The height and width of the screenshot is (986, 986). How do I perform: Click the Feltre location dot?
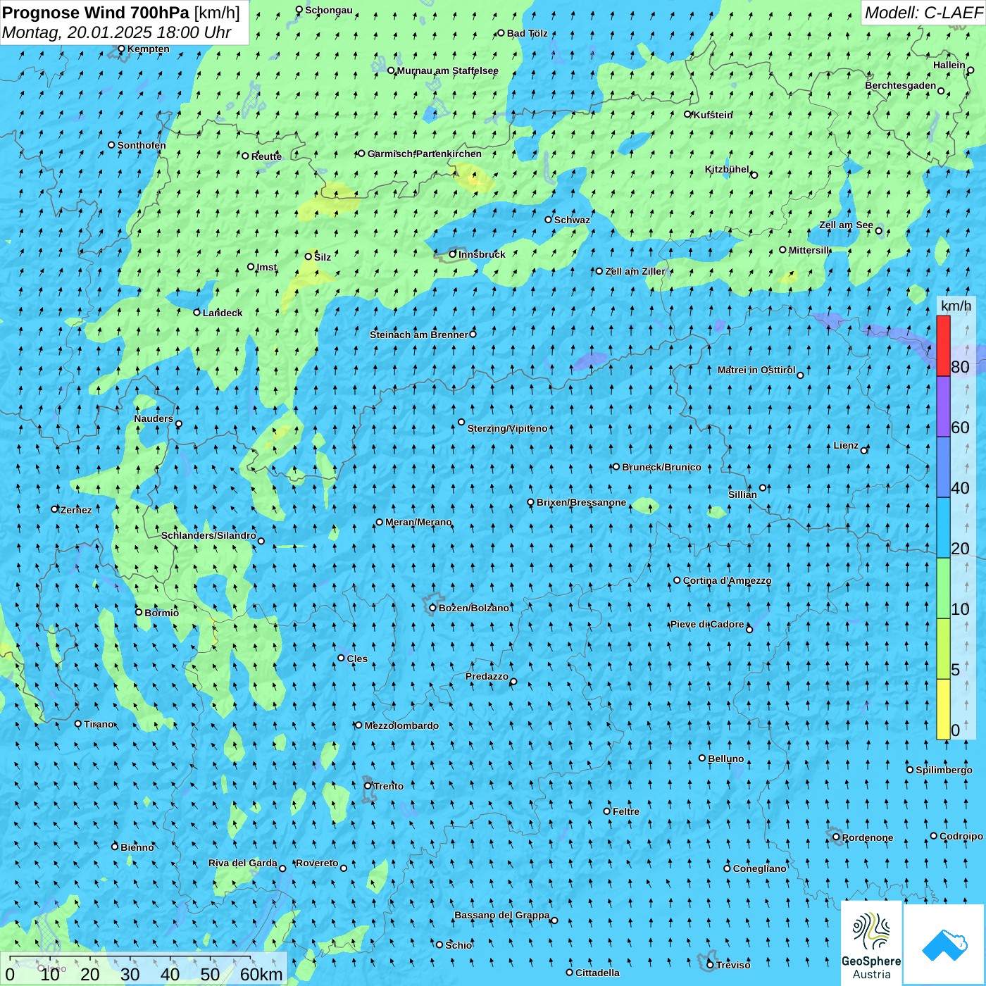point(607,811)
